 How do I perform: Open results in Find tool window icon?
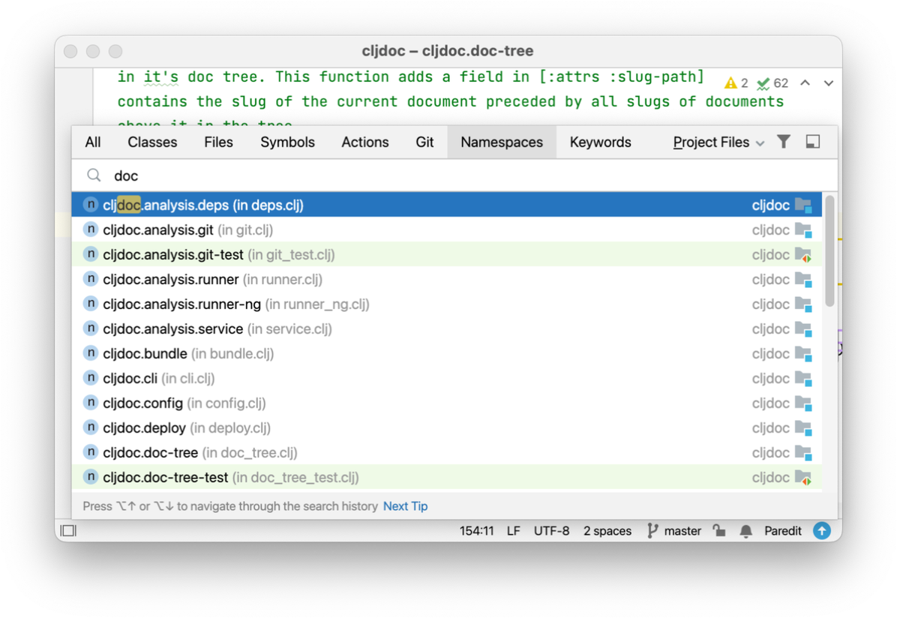point(812,141)
